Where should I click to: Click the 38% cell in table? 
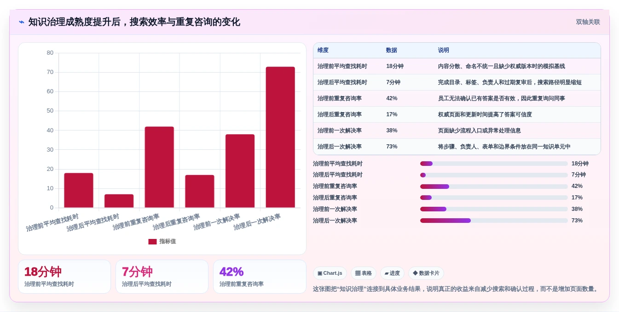click(392, 130)
